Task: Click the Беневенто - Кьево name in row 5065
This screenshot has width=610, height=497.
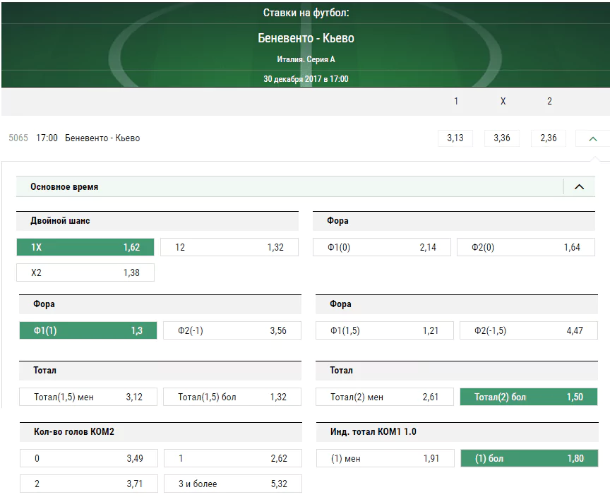Action: 102,138
